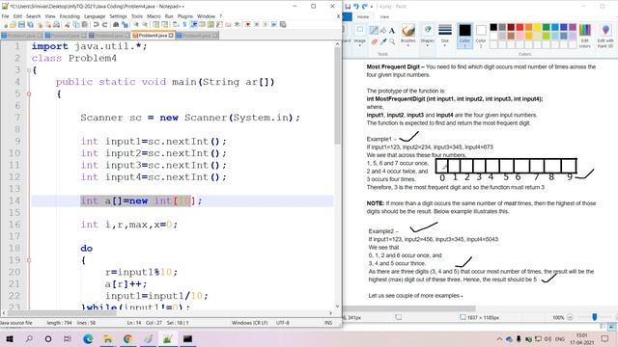This screenshot has height=347, width=618.
Task: Pick the yellow color swatch in Paint
Action: (537, 27)
